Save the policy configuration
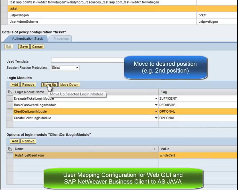Image resolution: width=238 pixels, height=190 pixels. click(x=24, y=47)
